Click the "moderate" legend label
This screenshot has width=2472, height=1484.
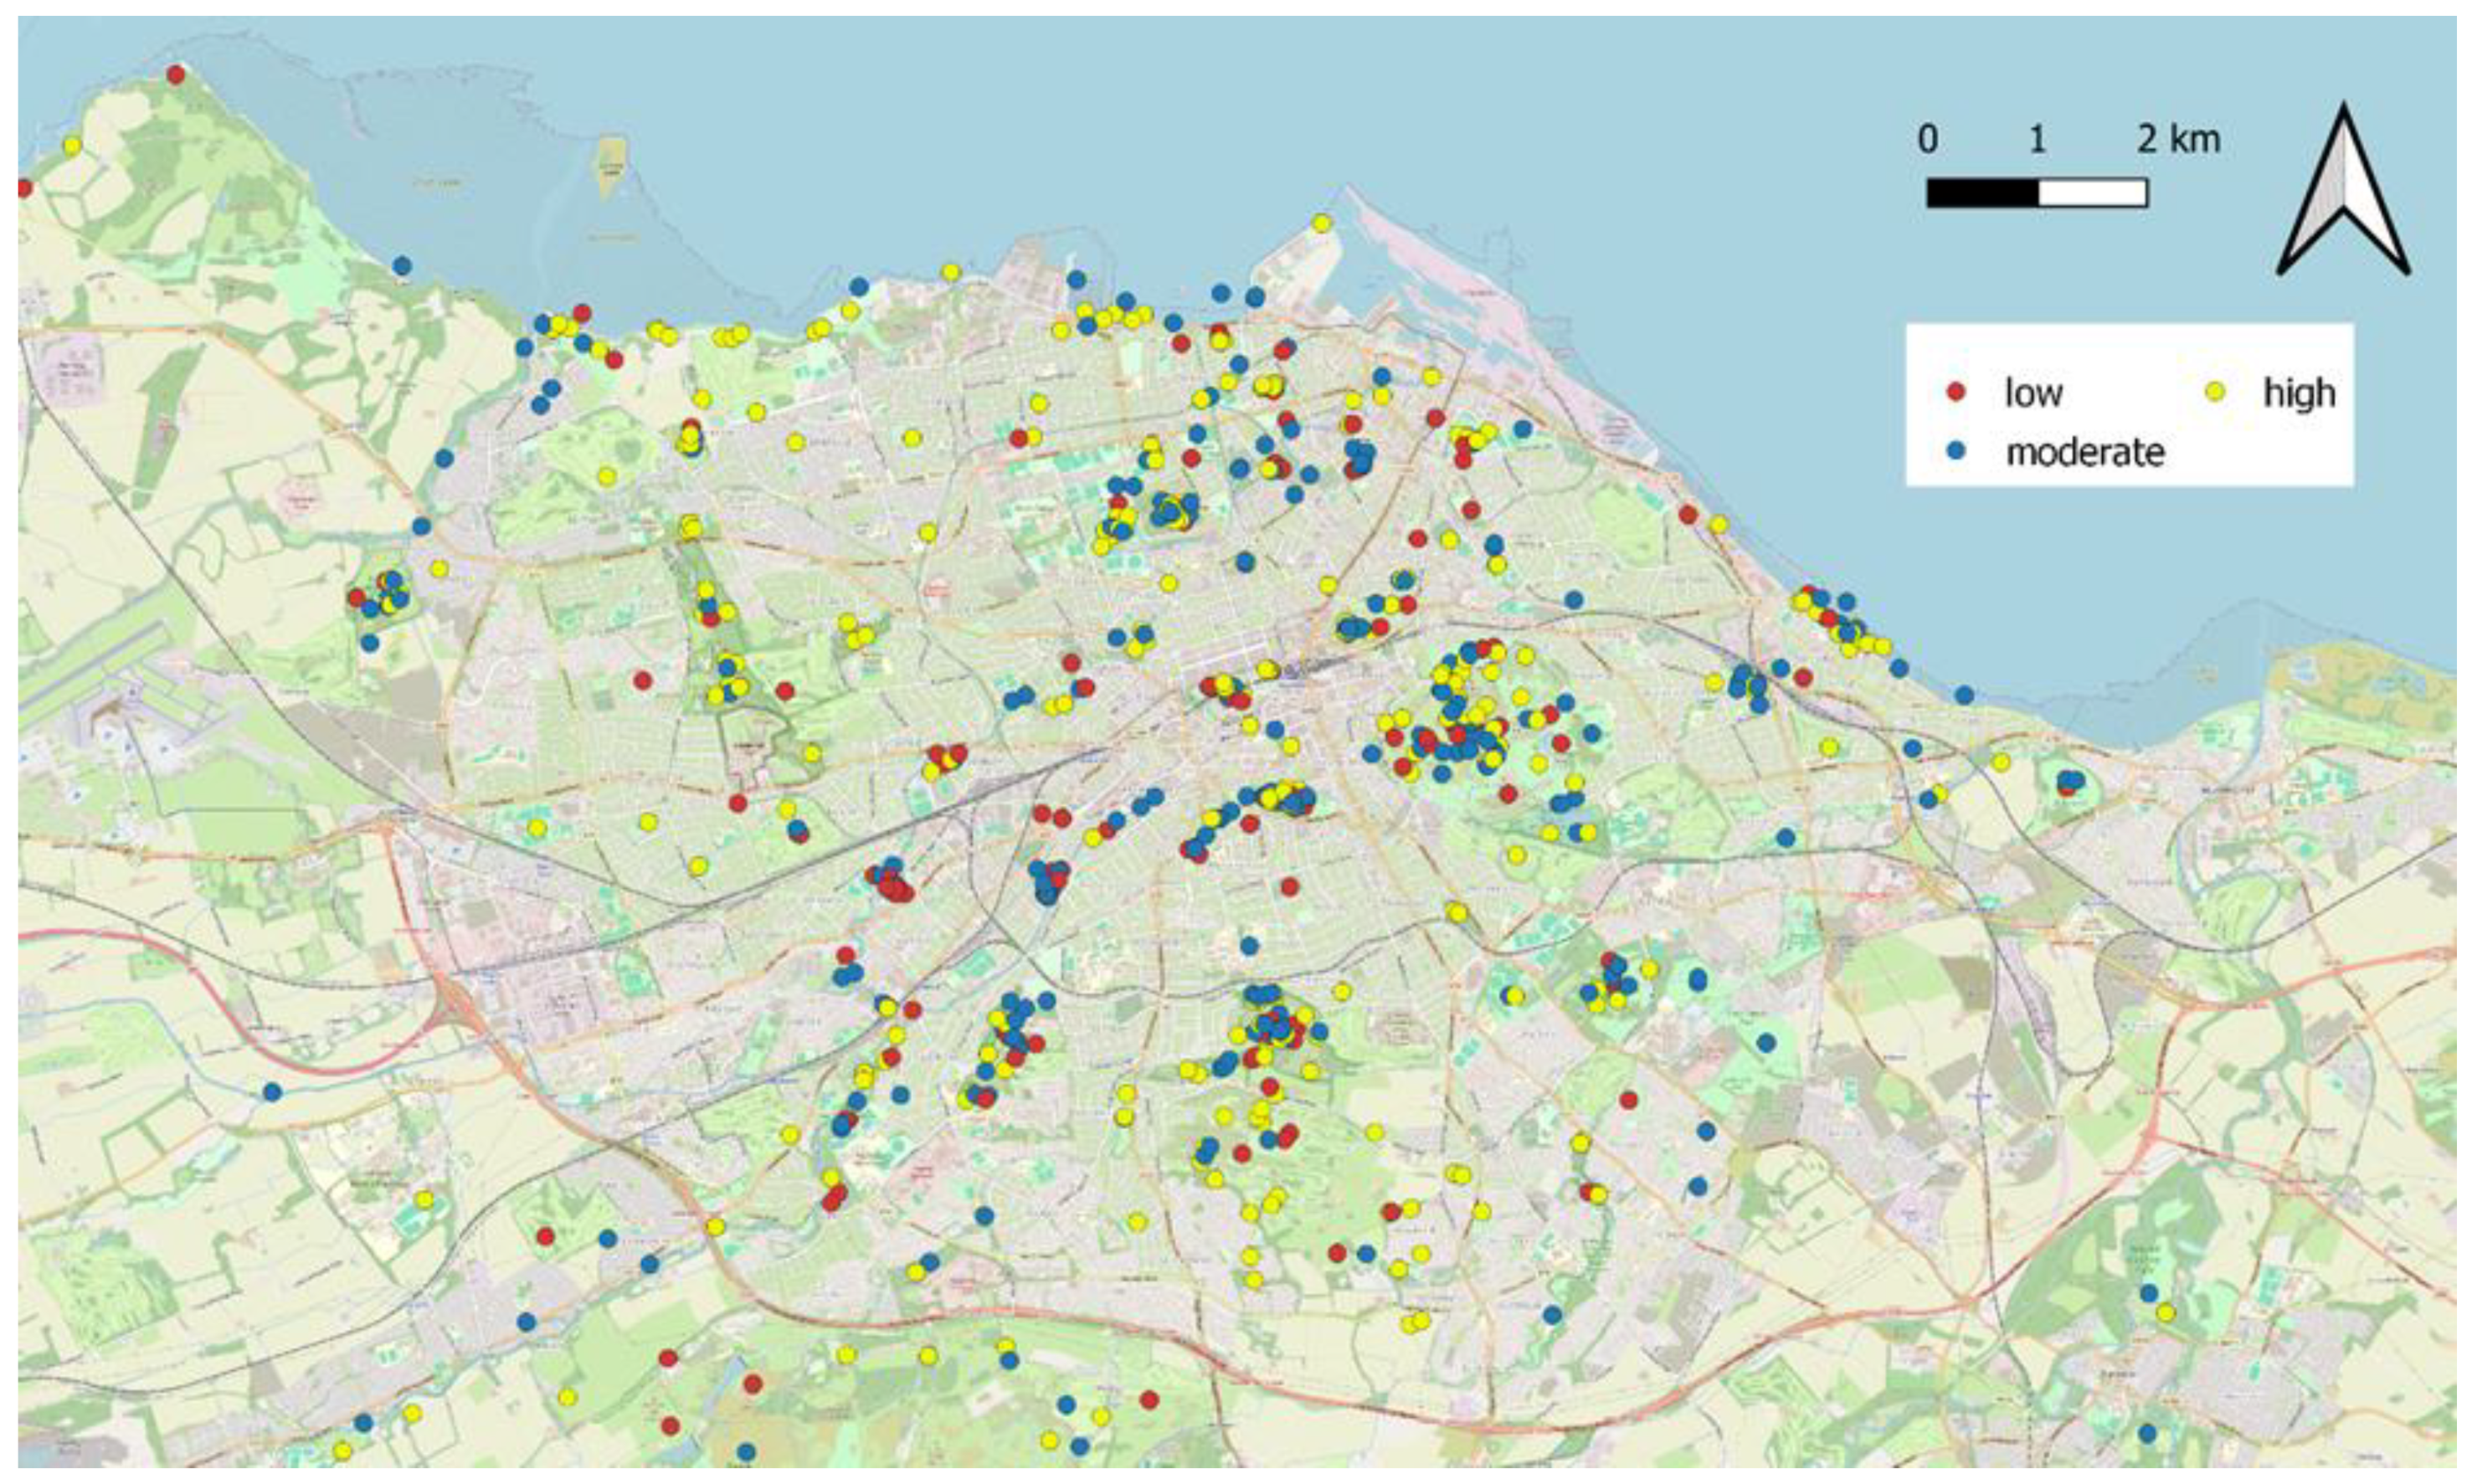coord(2085,453)
